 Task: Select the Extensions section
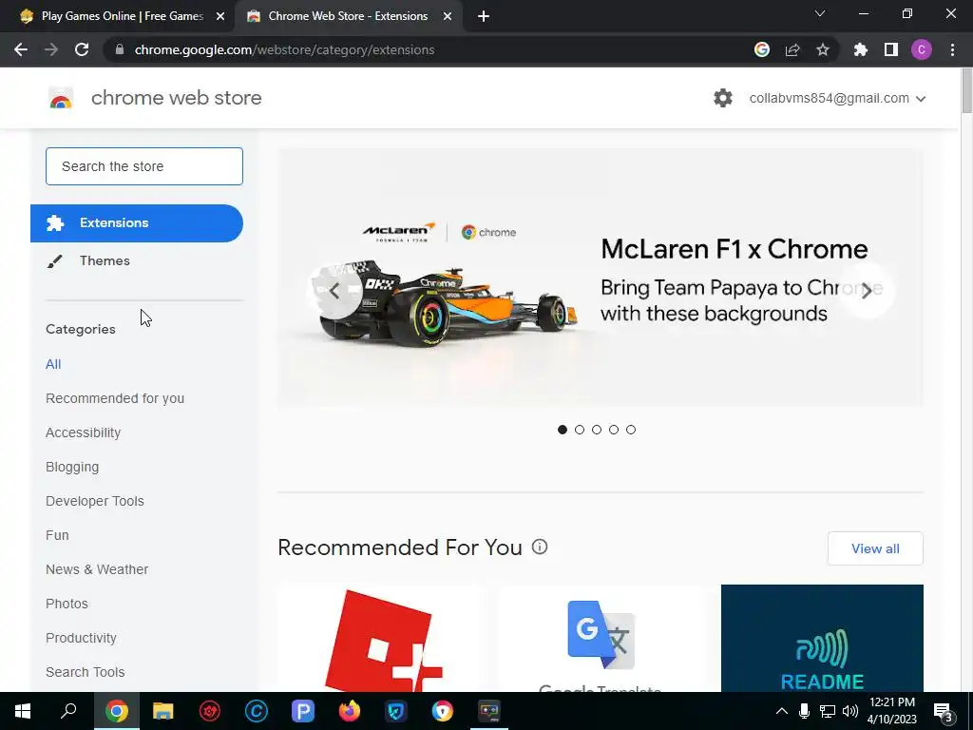coord(137,222)
